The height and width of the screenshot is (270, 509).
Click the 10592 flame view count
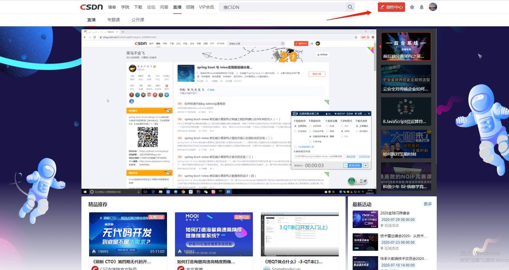click(186, 251)
